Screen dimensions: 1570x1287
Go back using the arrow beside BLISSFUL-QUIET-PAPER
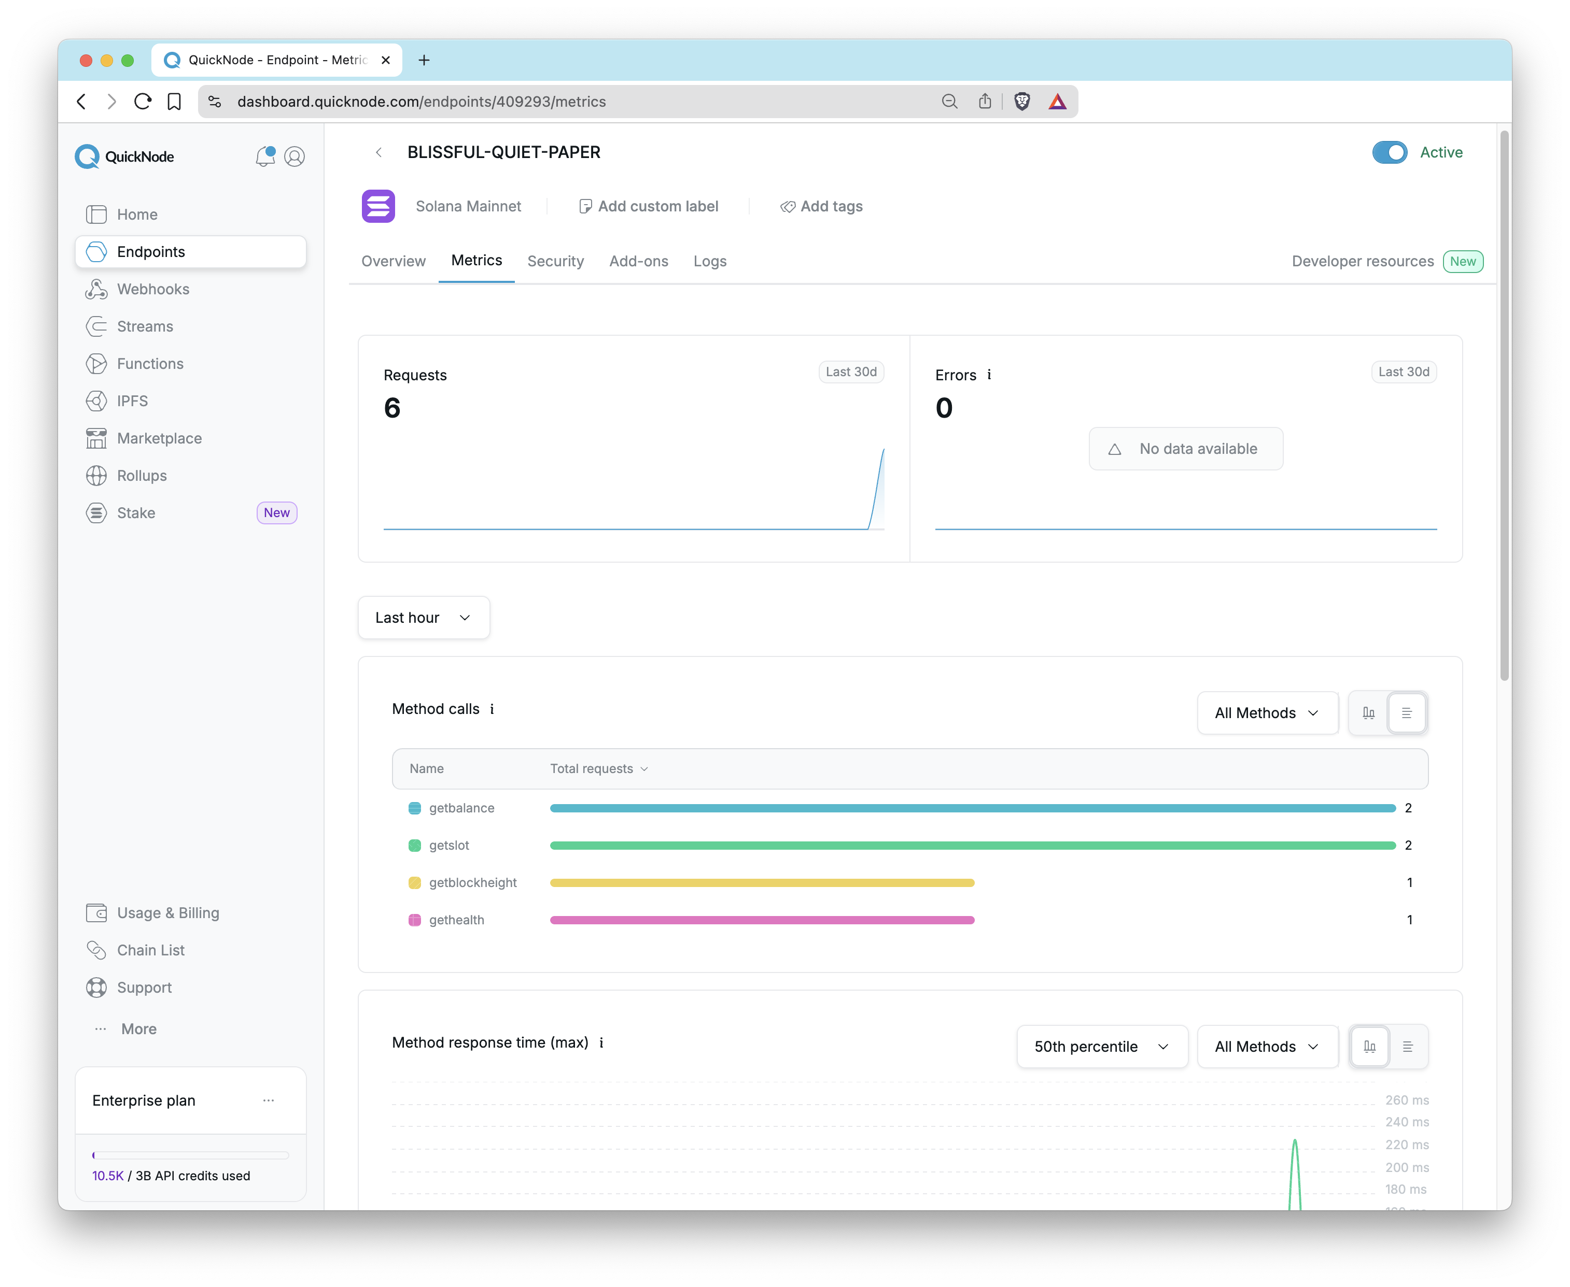point(379,152)
